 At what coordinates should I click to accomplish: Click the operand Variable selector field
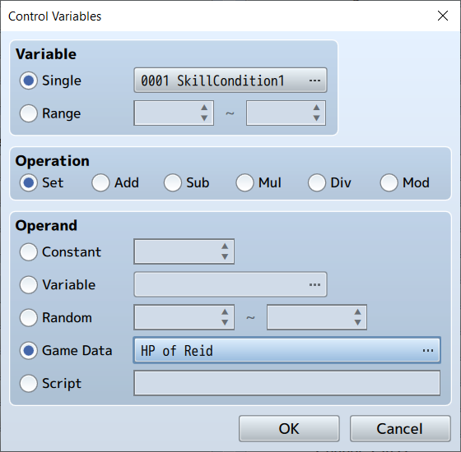(230, 284)
